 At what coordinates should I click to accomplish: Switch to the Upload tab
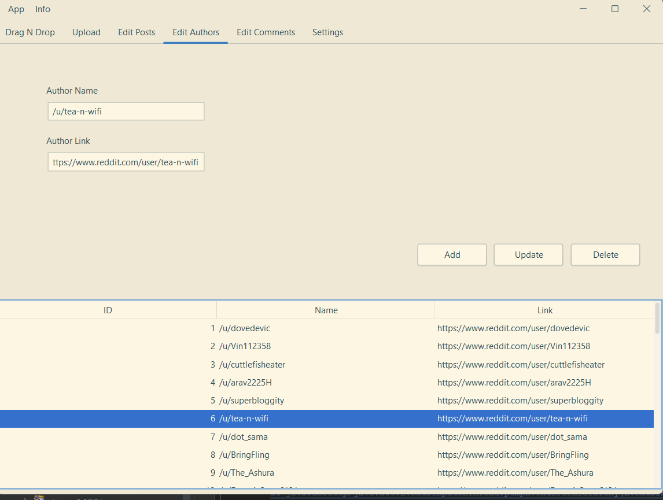pos(86,32)
